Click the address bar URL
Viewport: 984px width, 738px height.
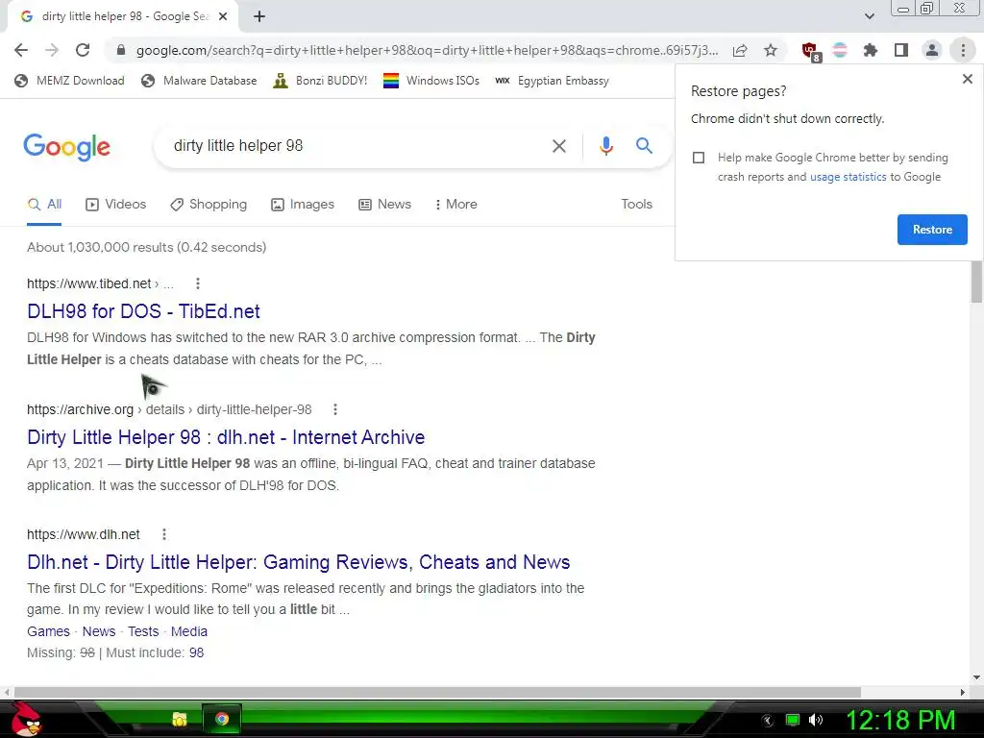[427, 50]
